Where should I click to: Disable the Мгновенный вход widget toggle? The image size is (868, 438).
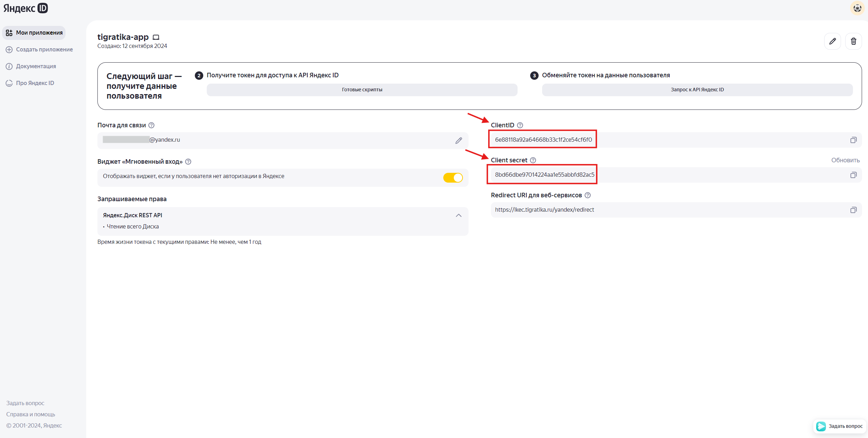pyautogui.click(x=453, y=178)
